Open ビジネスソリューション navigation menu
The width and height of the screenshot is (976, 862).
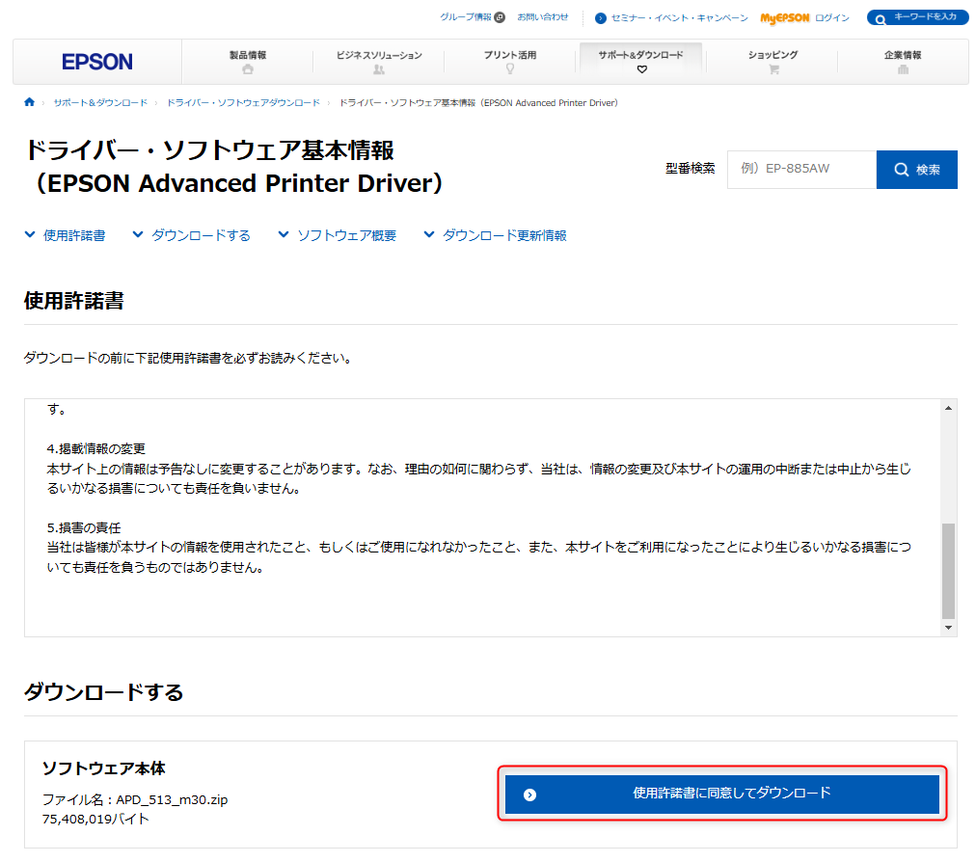(379, 62)
